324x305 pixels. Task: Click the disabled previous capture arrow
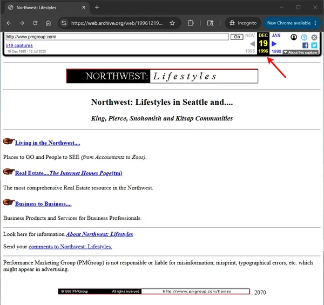pyautogui.click(x=252, y=44)
